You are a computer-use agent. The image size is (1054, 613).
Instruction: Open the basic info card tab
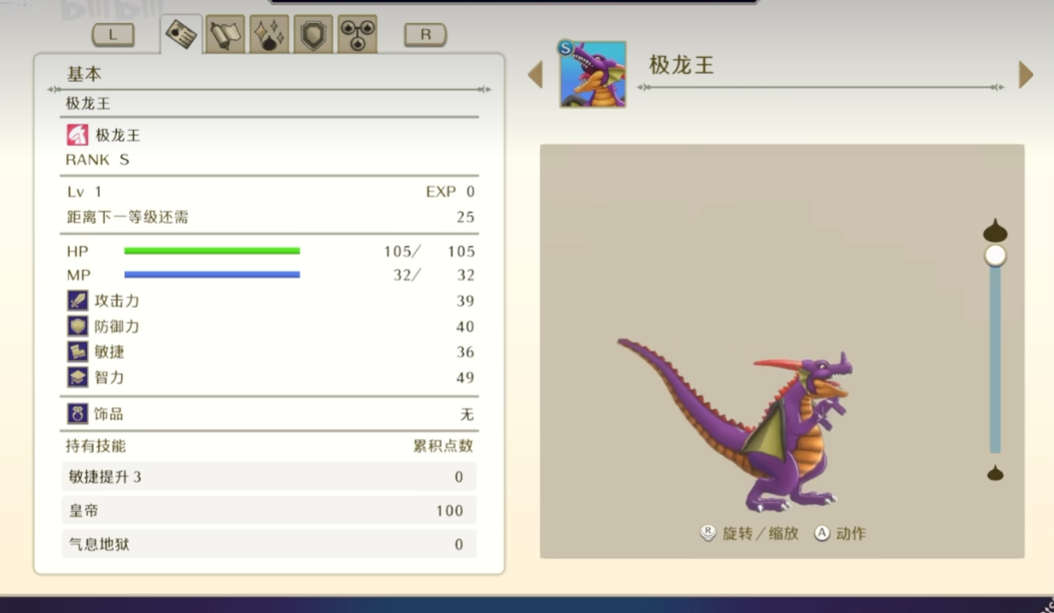181,35
